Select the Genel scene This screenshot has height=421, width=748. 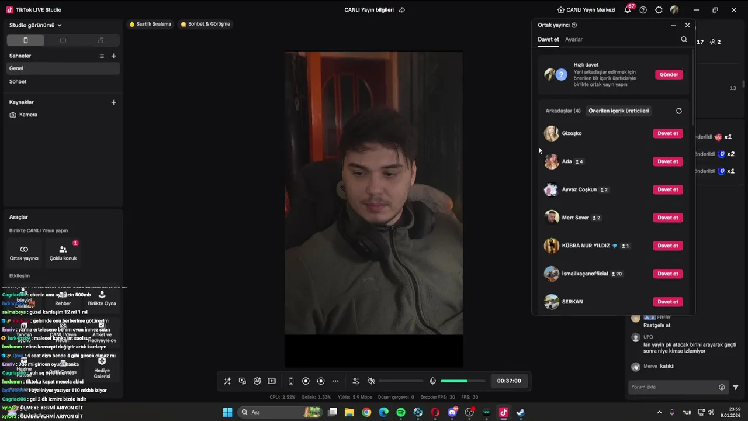pos(63,68)
